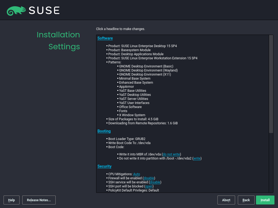Click the vertical scrollbar thumb
The width and height of the screenshot is (278, 208).
click(271, 84)
